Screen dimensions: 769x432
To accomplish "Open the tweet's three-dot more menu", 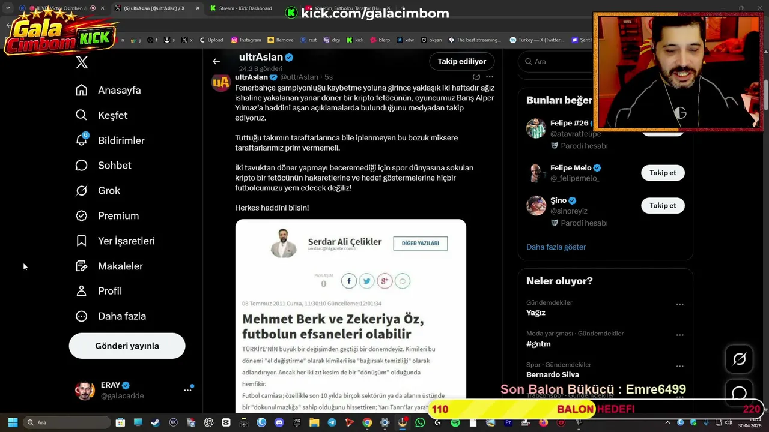I will (x=490, y=77).
